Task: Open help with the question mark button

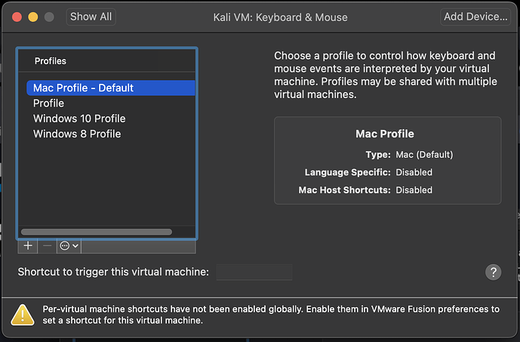Action: (x=493, y=272)
